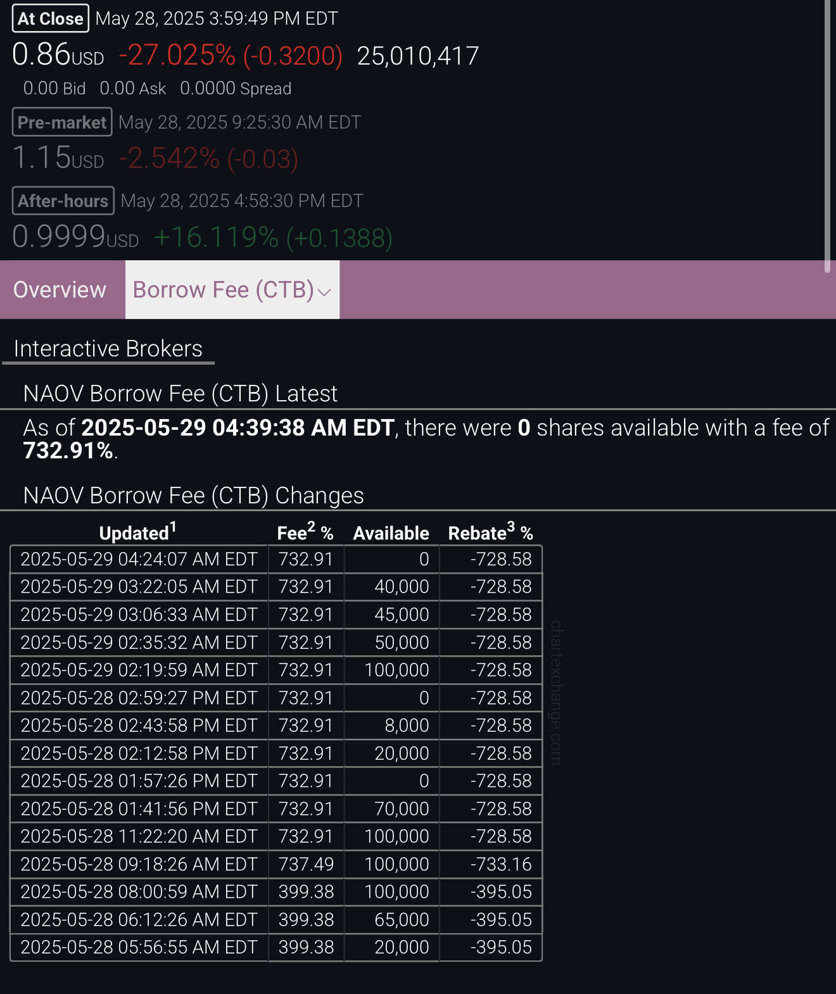Screen dimensions: 836x994
Task: Click the Fee % column header
Action: [305, 532]
